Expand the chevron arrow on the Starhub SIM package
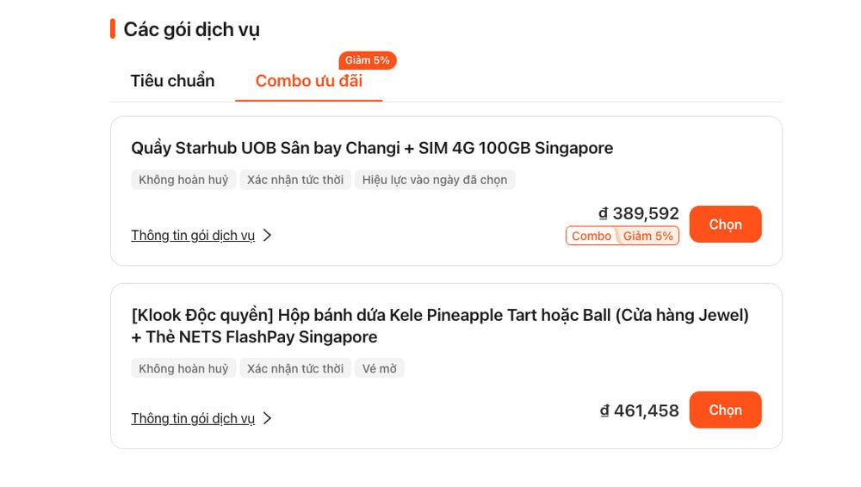The width and height of the screenshot is (861, 487). click(x=267, y=235)
